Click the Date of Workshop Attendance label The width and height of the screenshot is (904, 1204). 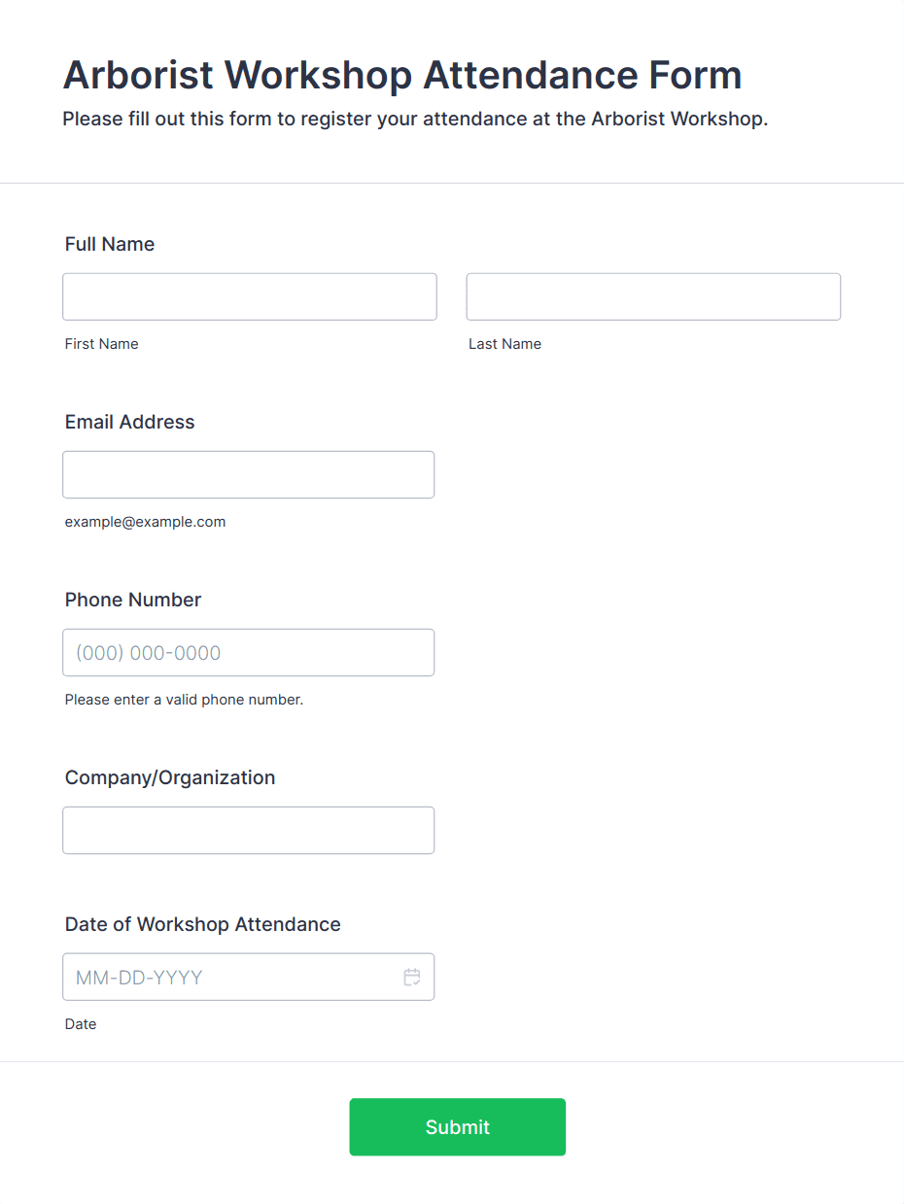click(x=203, y=924)
